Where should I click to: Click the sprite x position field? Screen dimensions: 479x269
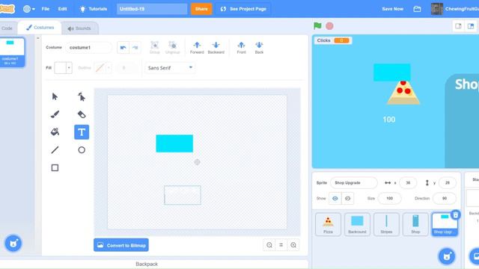(408, 182)
